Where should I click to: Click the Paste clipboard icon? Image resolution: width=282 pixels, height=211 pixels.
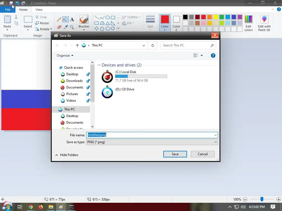pos(7,19)
